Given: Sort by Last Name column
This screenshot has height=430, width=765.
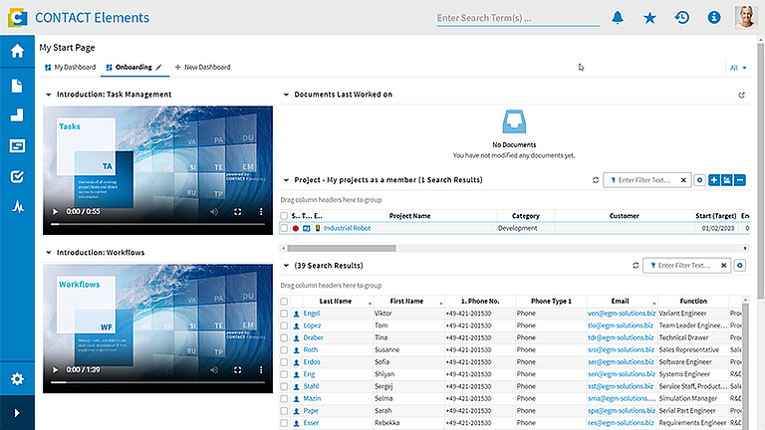Looking at the screenshot, I should (x=335, y=302).
